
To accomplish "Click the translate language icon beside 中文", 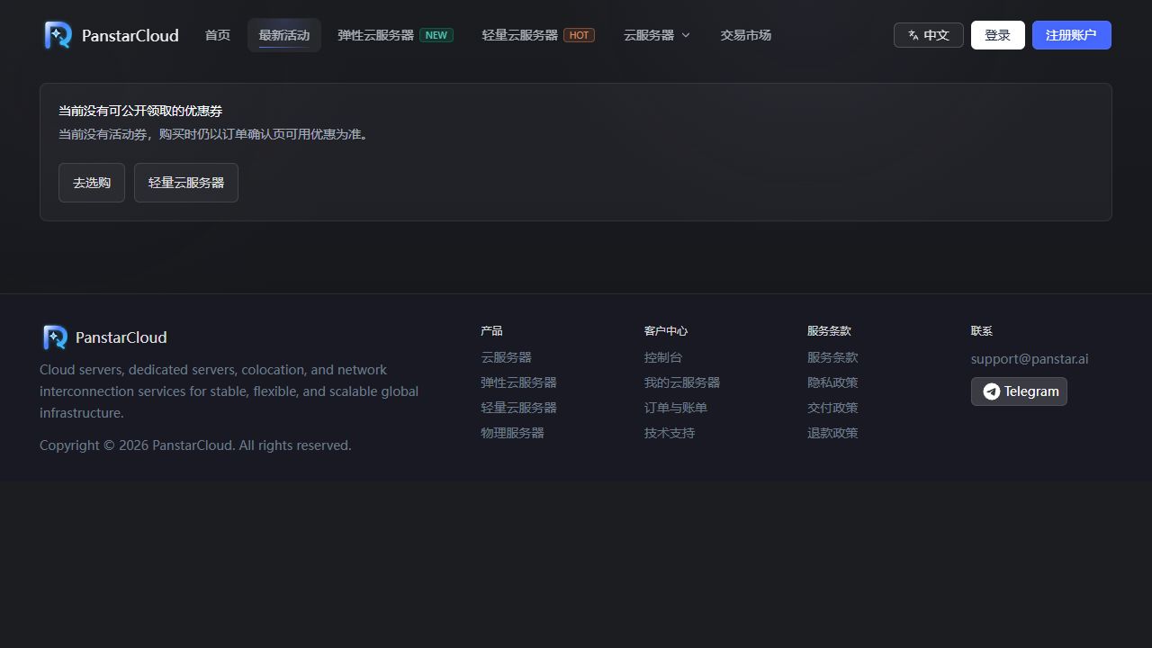I will 913,35.
